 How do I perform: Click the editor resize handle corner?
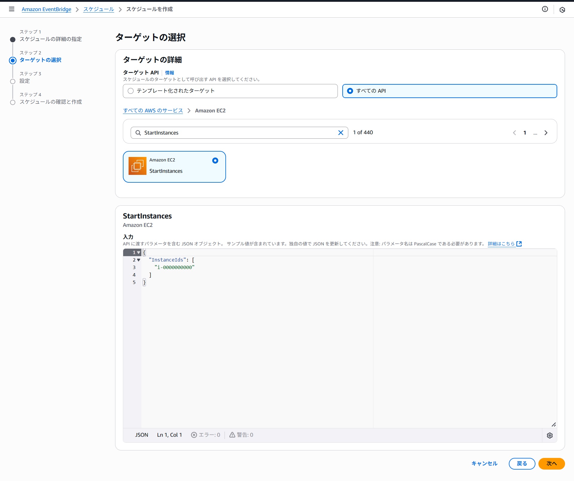pos(553,424)
